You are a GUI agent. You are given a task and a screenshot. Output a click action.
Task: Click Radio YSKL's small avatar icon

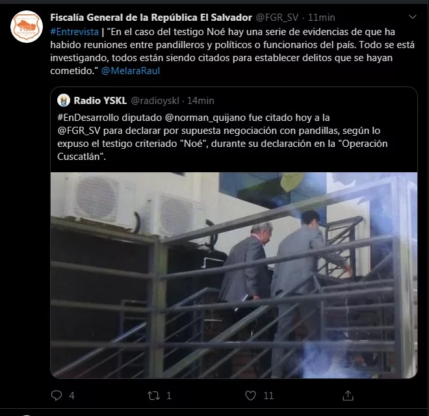(64, 101)
